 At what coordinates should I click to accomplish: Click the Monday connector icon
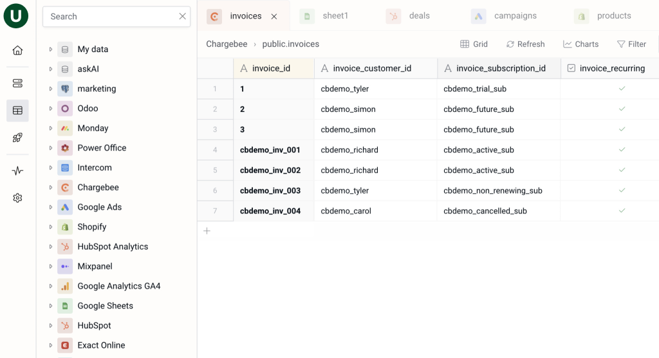point(65,128)
